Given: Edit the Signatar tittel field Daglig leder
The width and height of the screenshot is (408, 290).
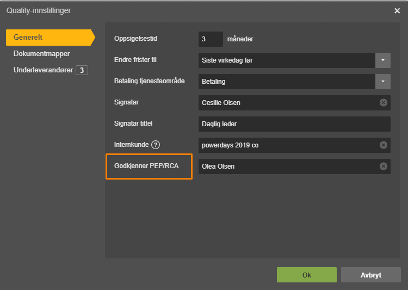Looking at the screenshot, I should [x=294, y=124].
